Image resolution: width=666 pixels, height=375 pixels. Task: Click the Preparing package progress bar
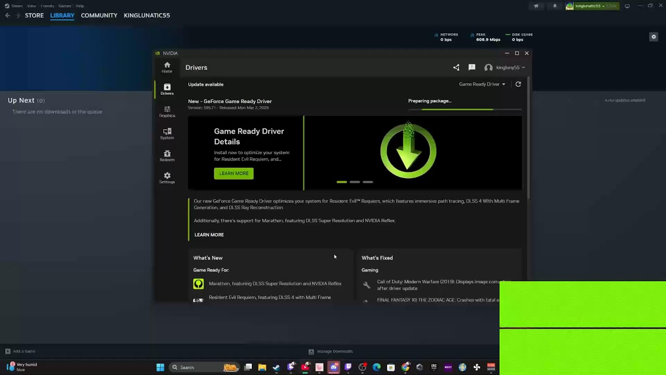[465, 109]
